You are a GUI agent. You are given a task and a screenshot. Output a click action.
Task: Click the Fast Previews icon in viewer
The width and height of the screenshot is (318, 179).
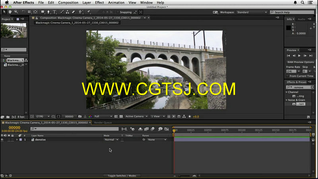pyautogui.click(x=174, y=117)
